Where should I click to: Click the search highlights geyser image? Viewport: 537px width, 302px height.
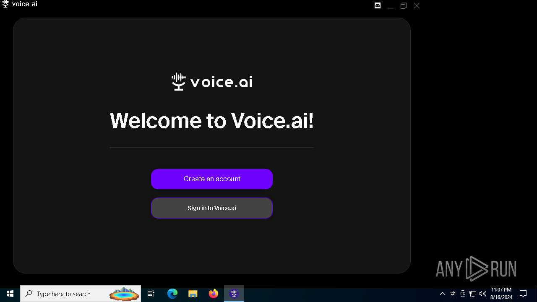tap(124, 294)
